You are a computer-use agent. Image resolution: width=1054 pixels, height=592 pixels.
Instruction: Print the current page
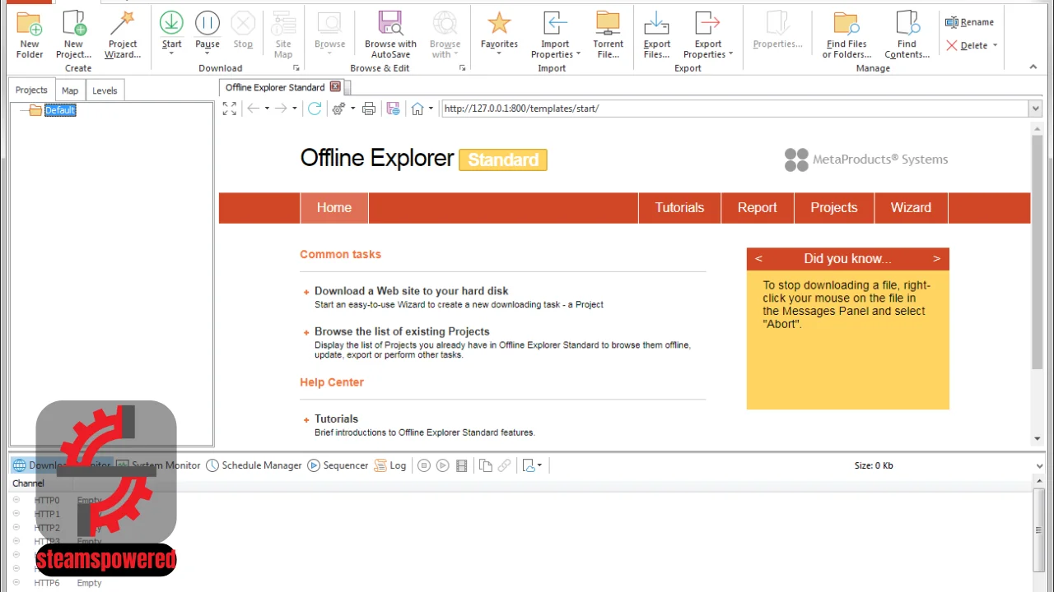369,109
